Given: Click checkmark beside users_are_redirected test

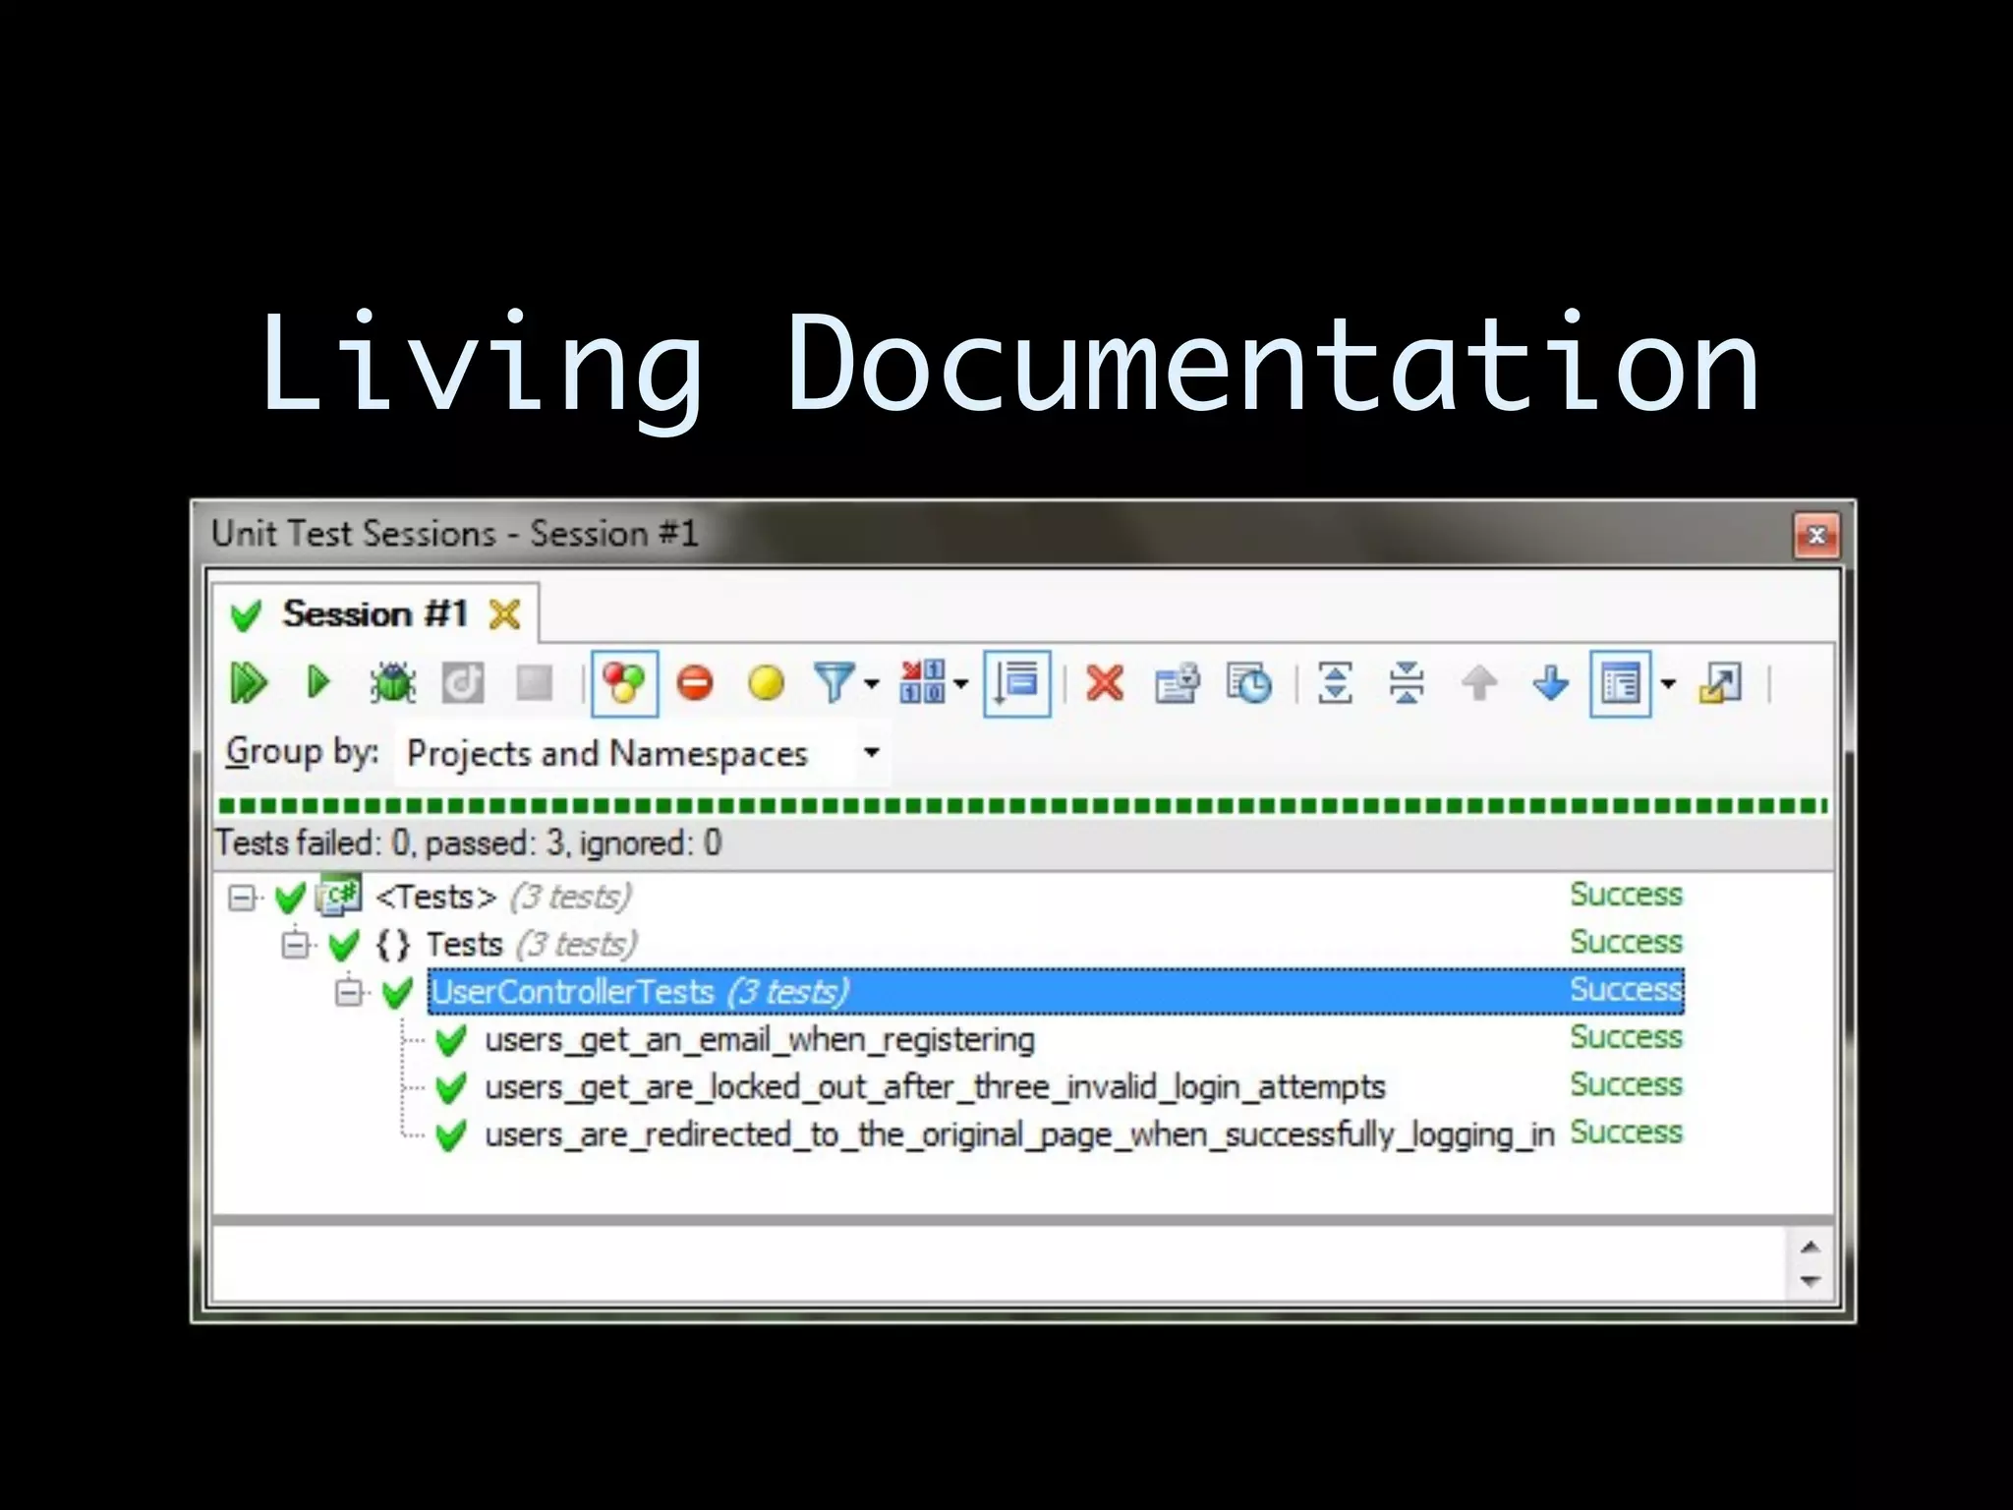Looking at the screenshot, I should tap(450, 1135).
